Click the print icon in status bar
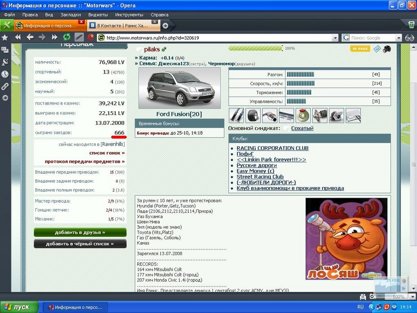The image size is (417, 313). pos(363,296)
